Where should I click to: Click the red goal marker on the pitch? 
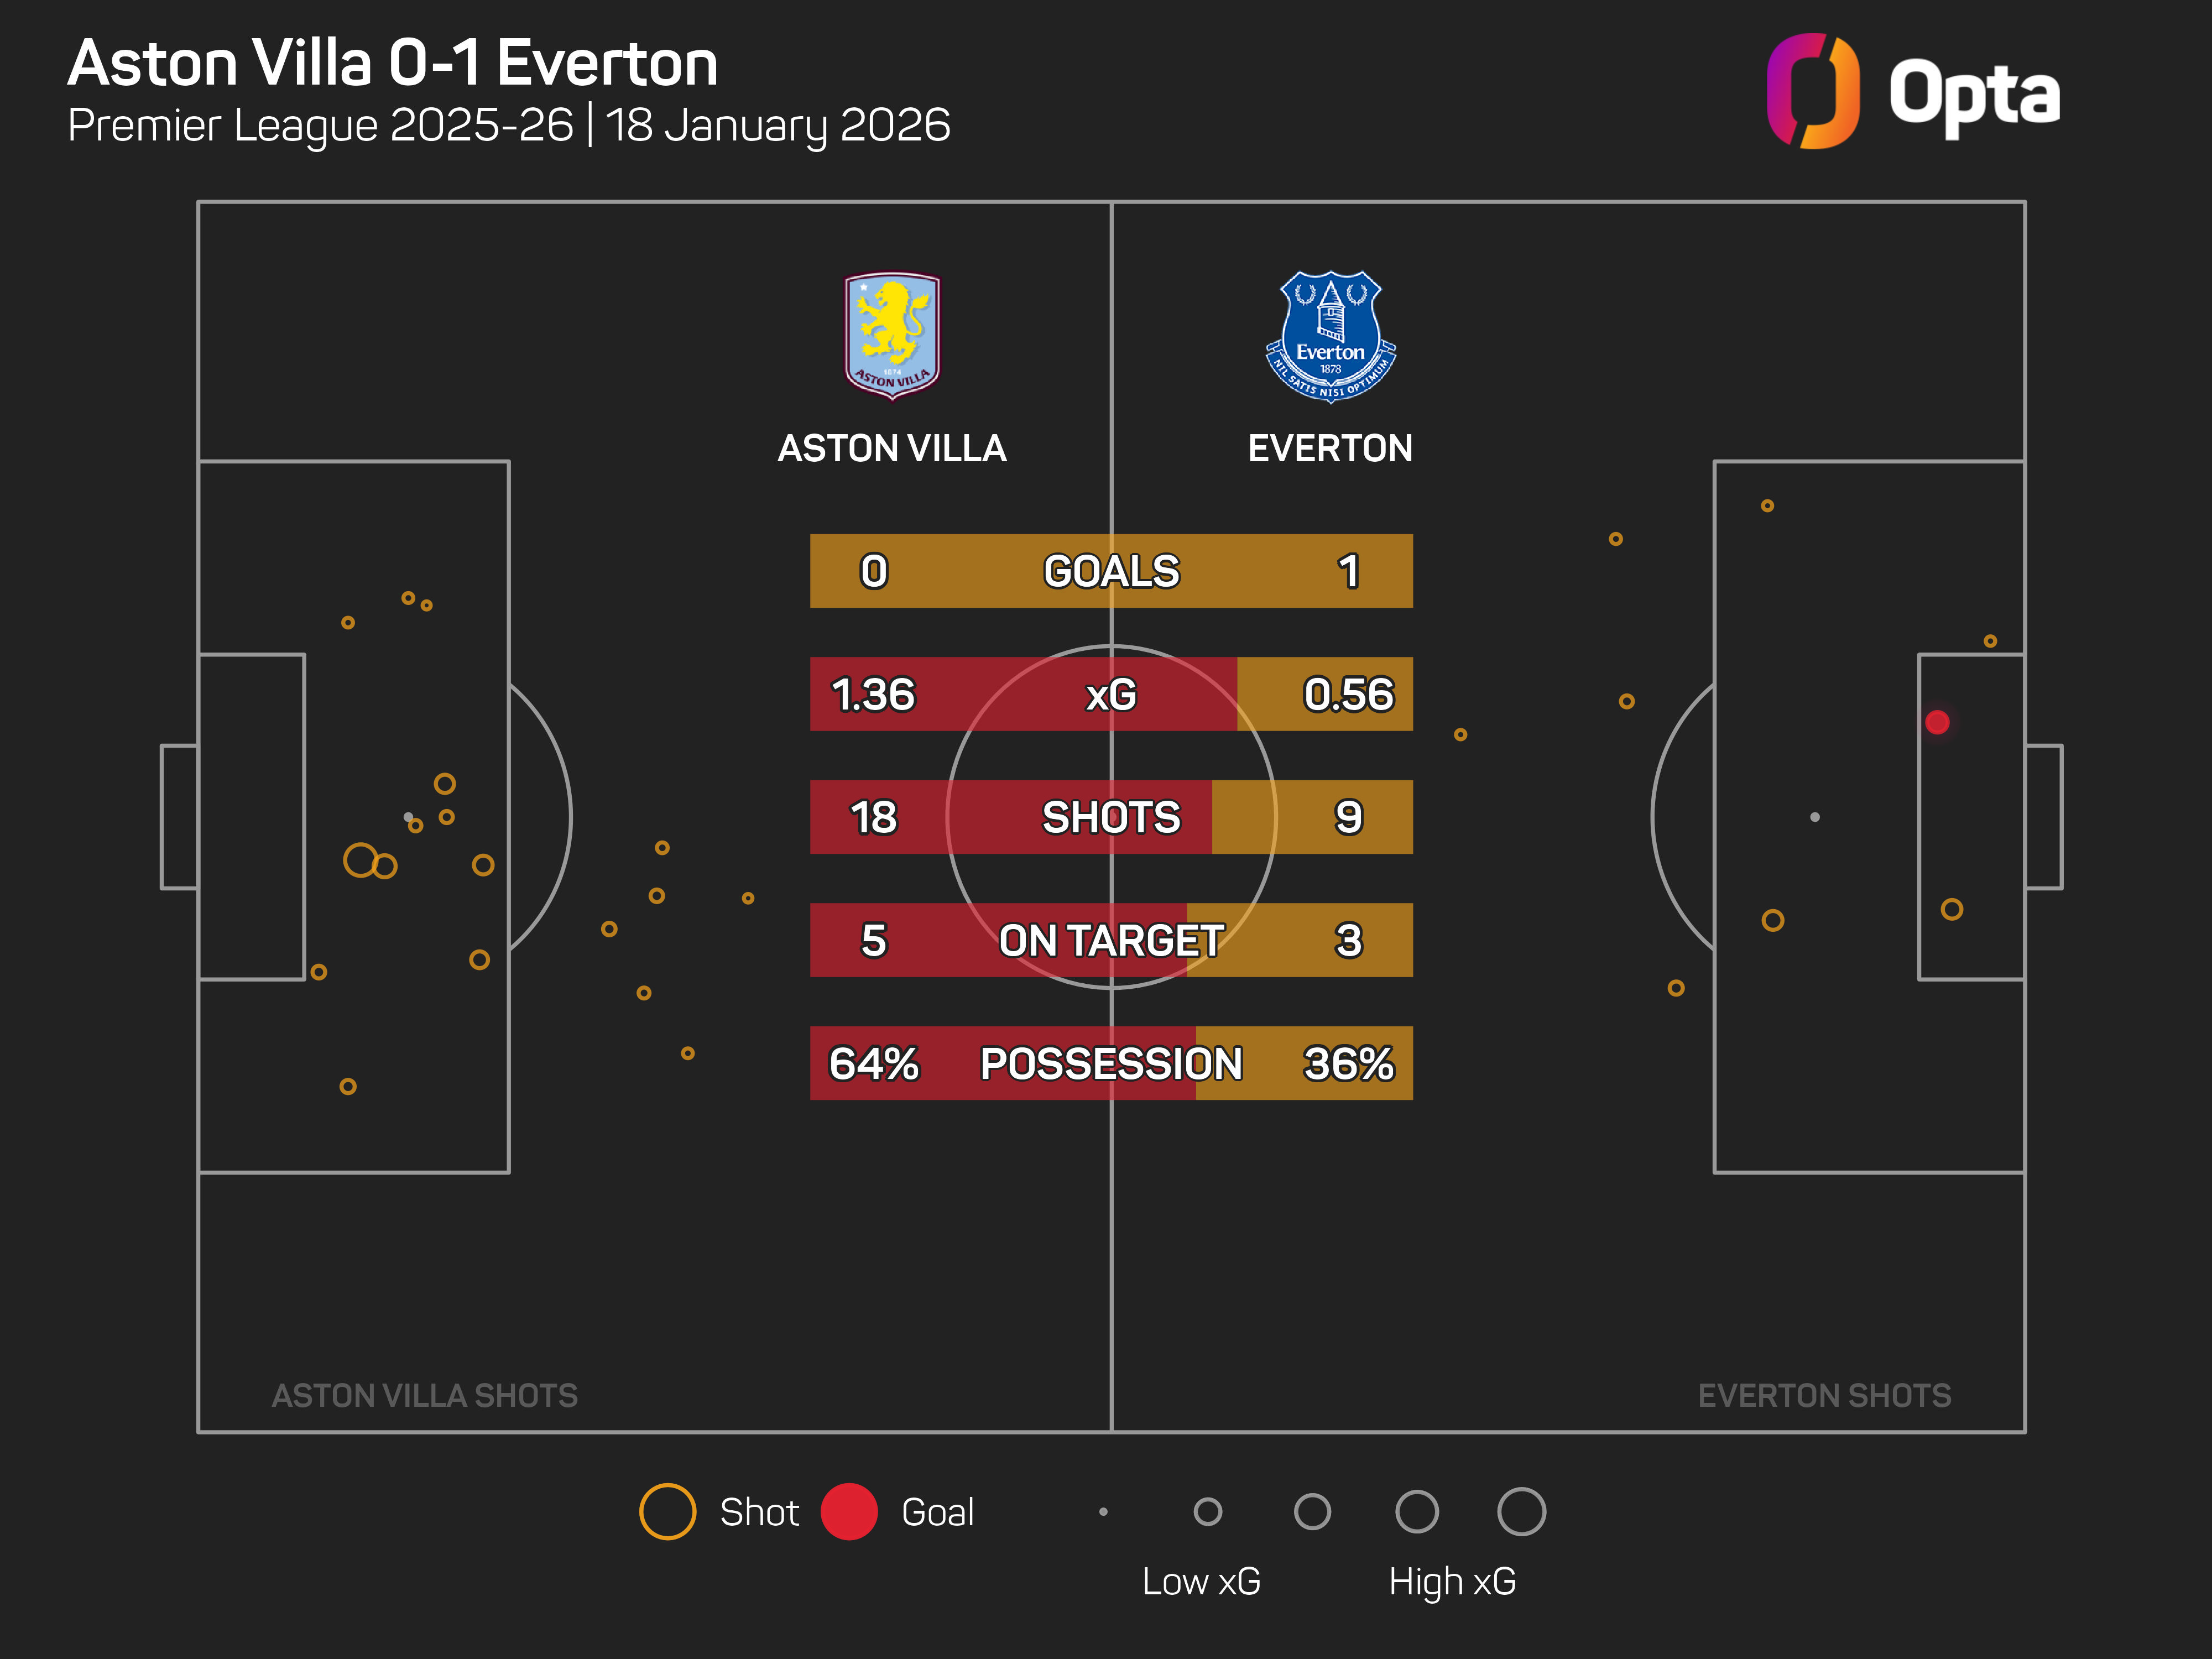[x=1937, y=722]
